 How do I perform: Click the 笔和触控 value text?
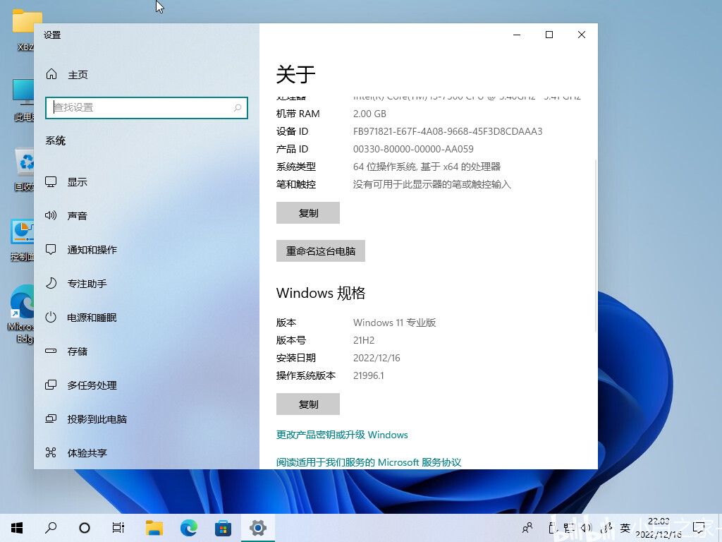click(432, 184)
